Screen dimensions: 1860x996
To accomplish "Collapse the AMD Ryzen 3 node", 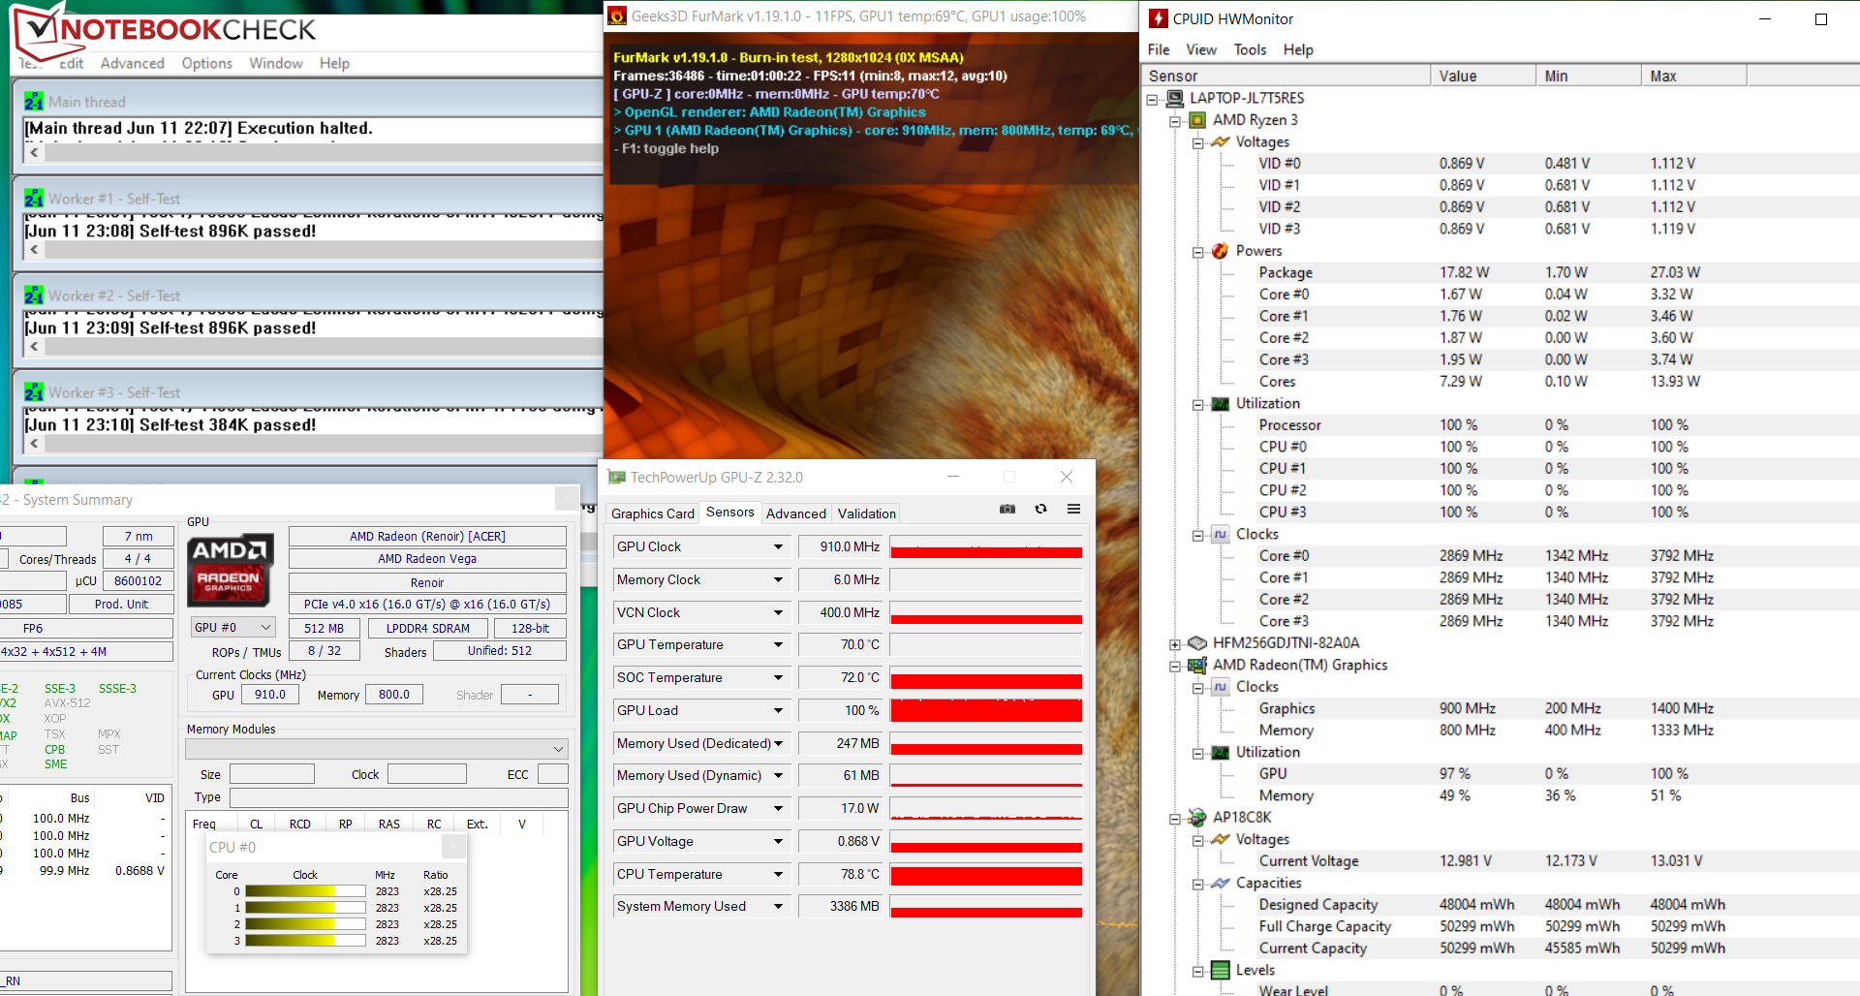I will coord(1175,121).
